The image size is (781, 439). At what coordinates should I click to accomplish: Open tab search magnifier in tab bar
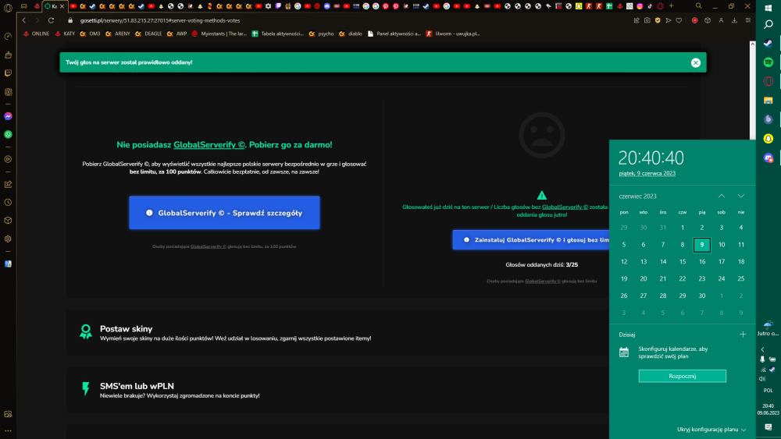[699, 6]
